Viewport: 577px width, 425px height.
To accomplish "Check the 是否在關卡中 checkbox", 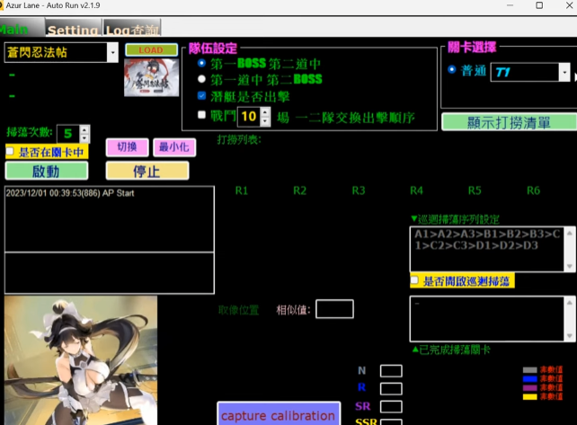I will [10, 151].
